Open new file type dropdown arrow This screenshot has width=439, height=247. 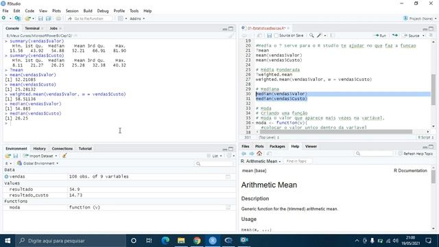click(x=10, y=19)
